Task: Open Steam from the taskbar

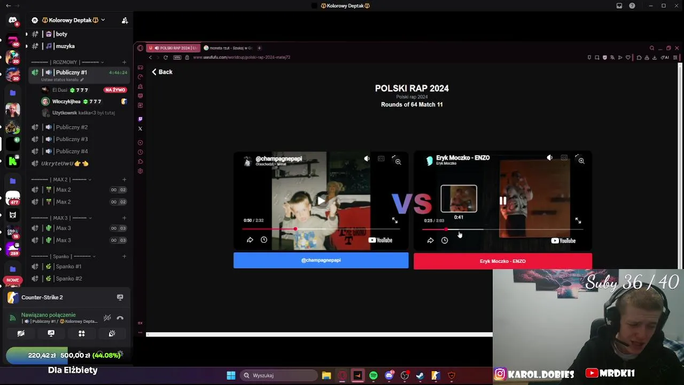Action: (x=420, y=375)
